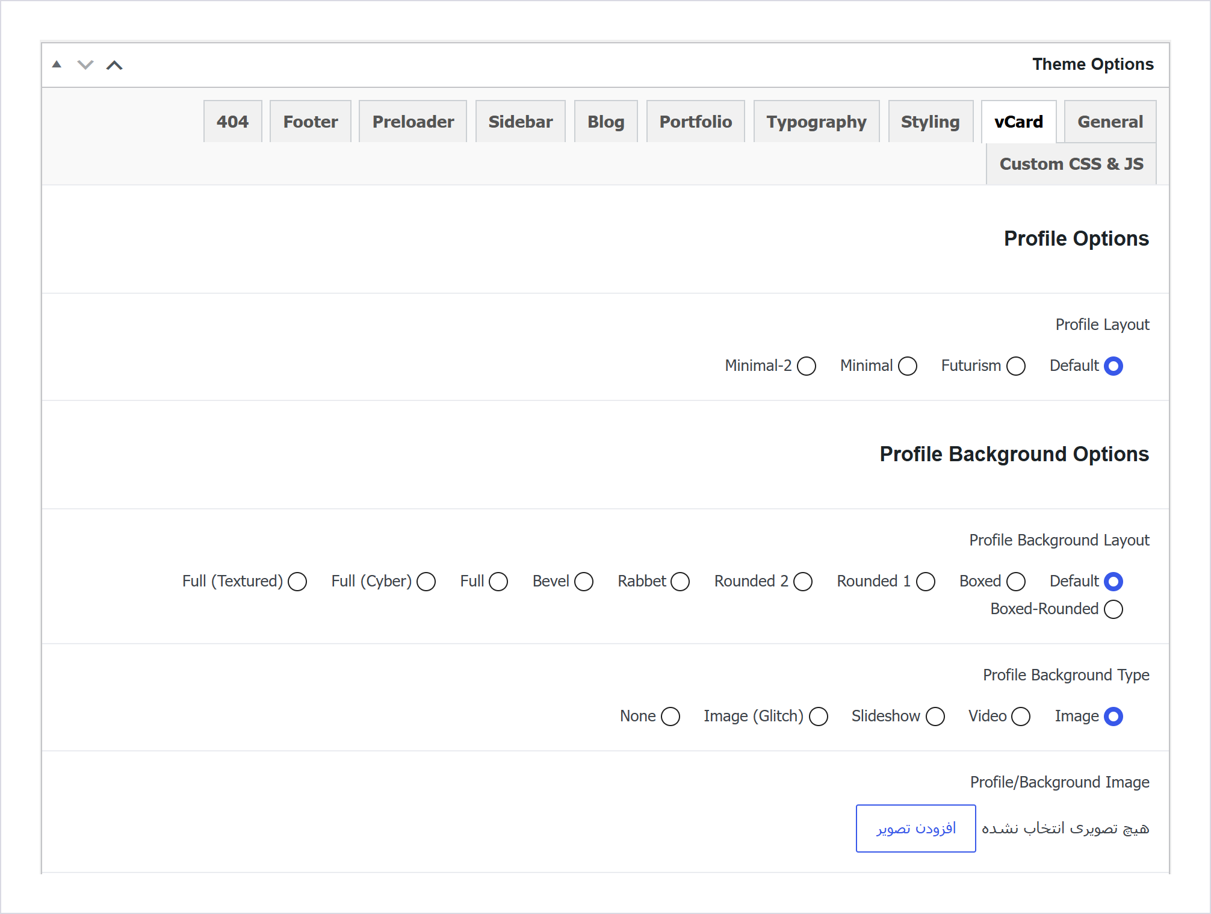Select Minimal-2 profile layout

807,366
